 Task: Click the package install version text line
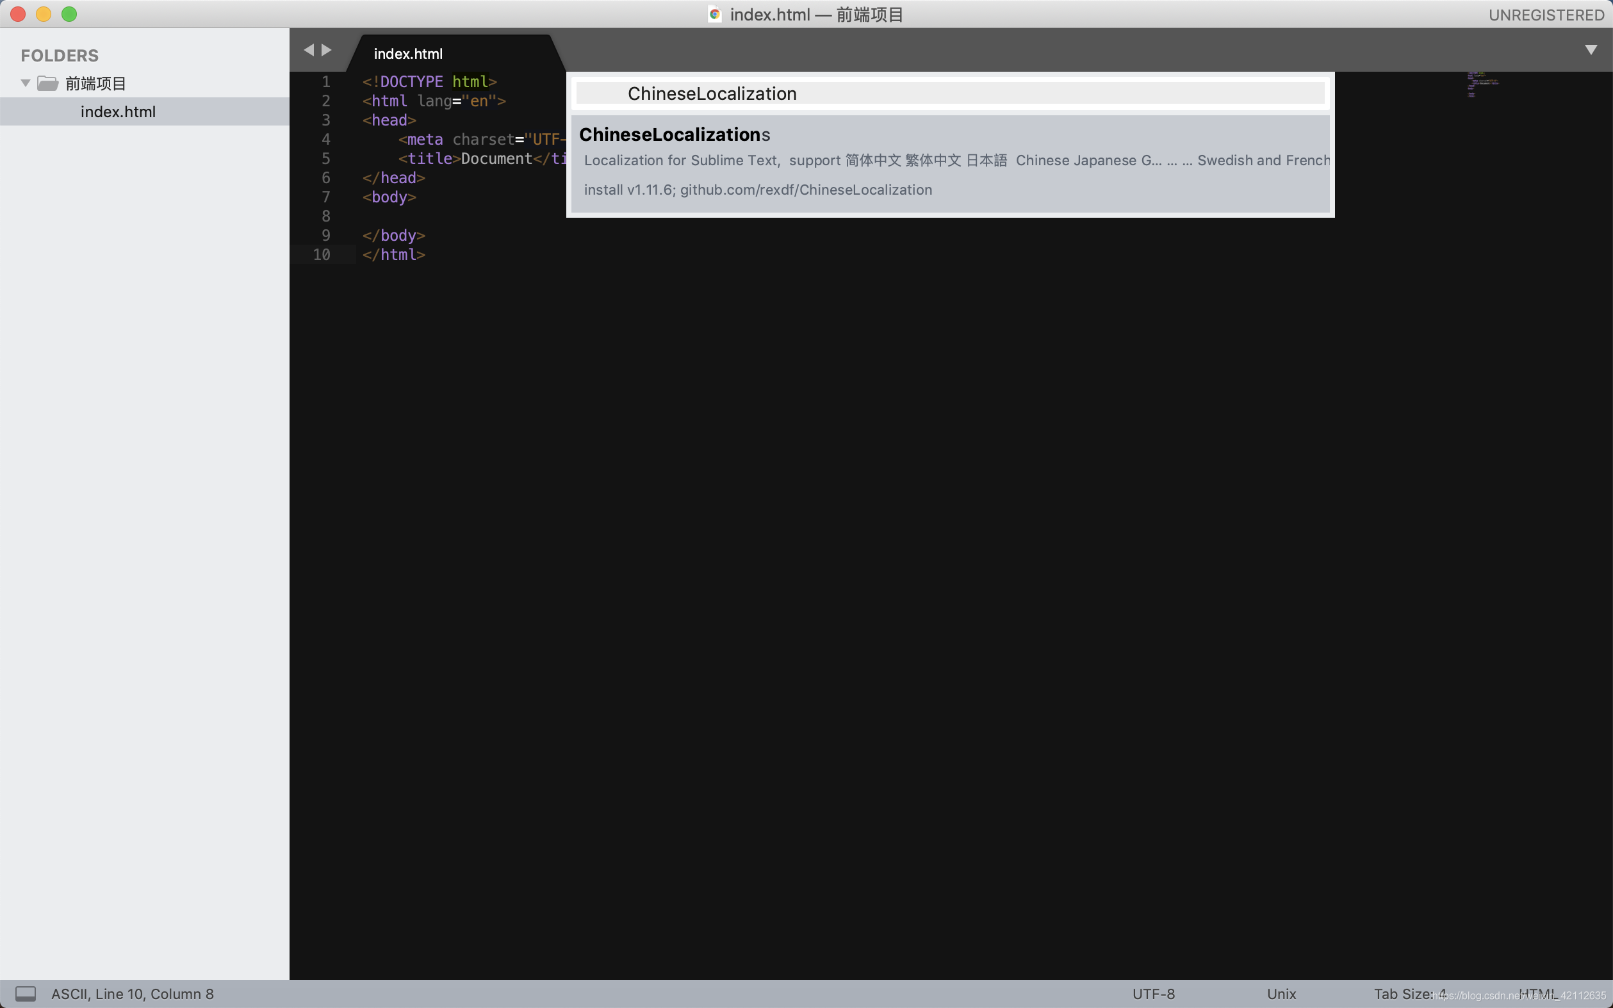coord(757,190)
